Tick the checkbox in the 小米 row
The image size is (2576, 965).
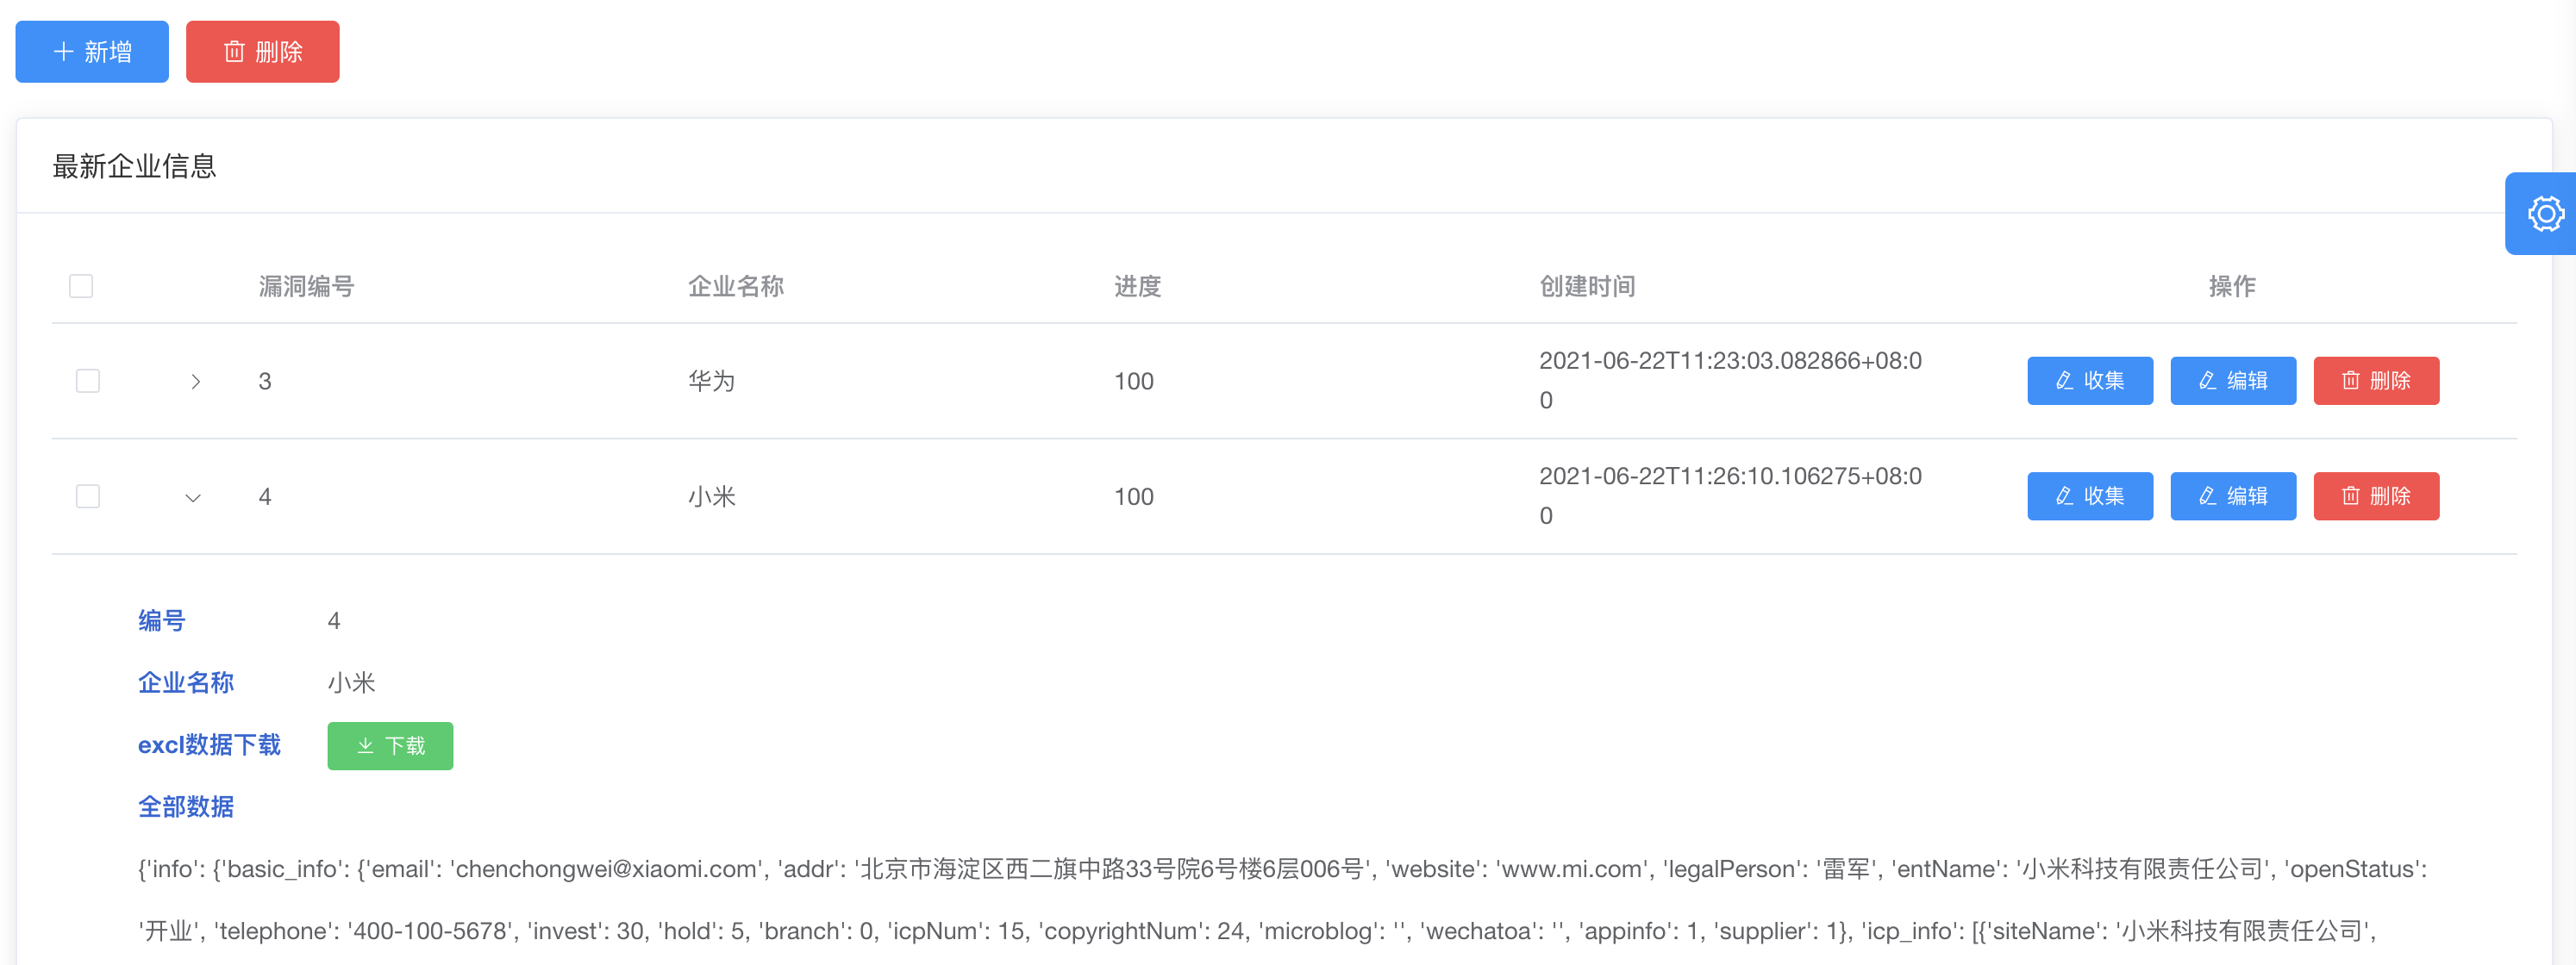(88, 496)
